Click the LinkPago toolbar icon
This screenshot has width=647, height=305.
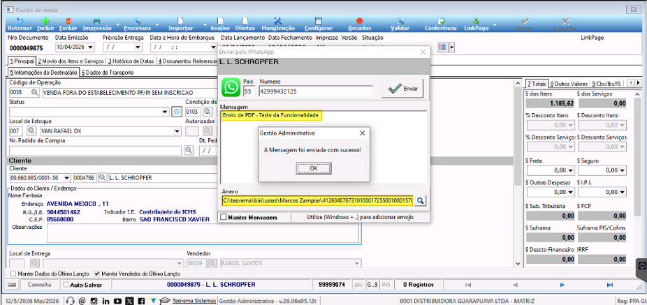477,21
